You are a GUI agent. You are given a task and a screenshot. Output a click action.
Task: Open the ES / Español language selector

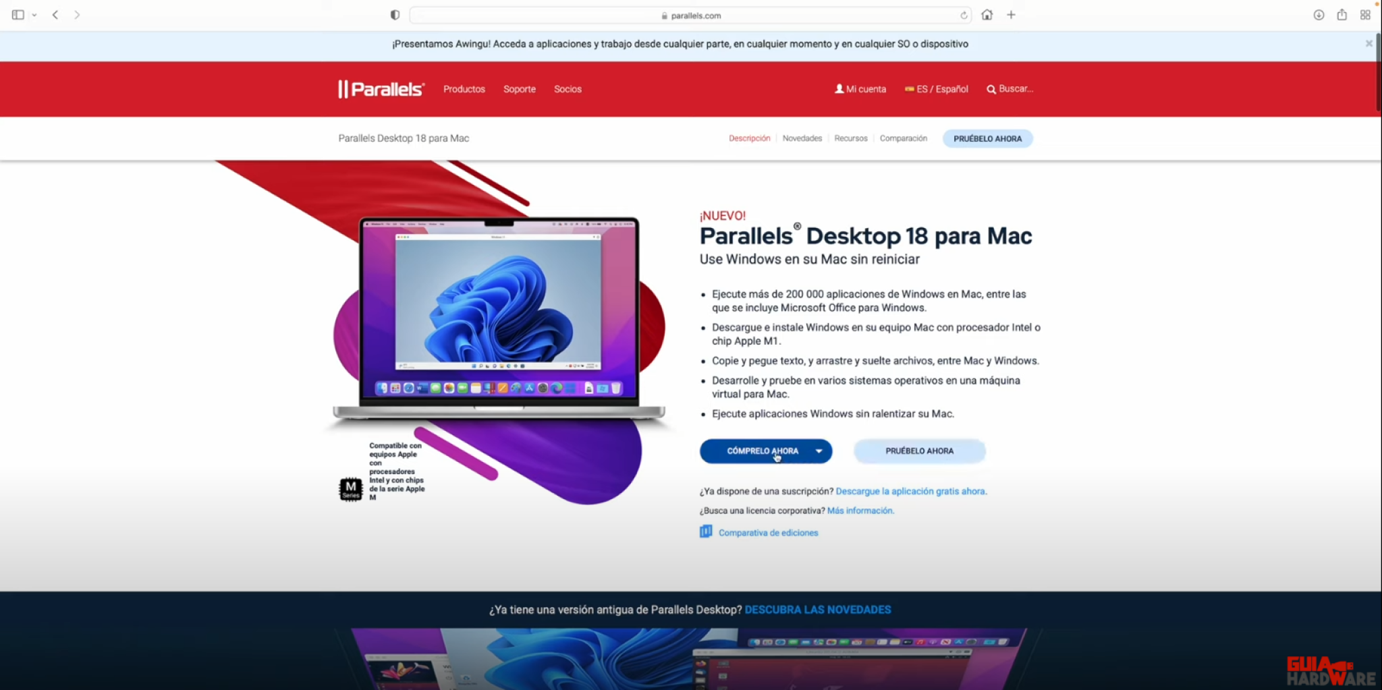pos(937,88)
